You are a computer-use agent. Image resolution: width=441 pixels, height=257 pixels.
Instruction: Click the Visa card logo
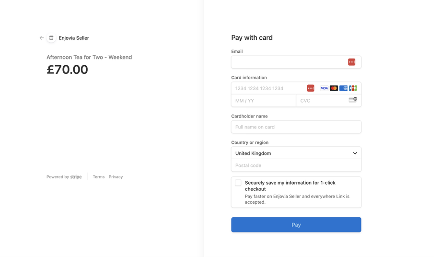324,88
